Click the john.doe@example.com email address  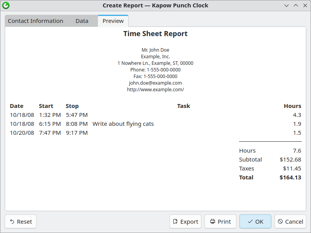tap(155, 83)
